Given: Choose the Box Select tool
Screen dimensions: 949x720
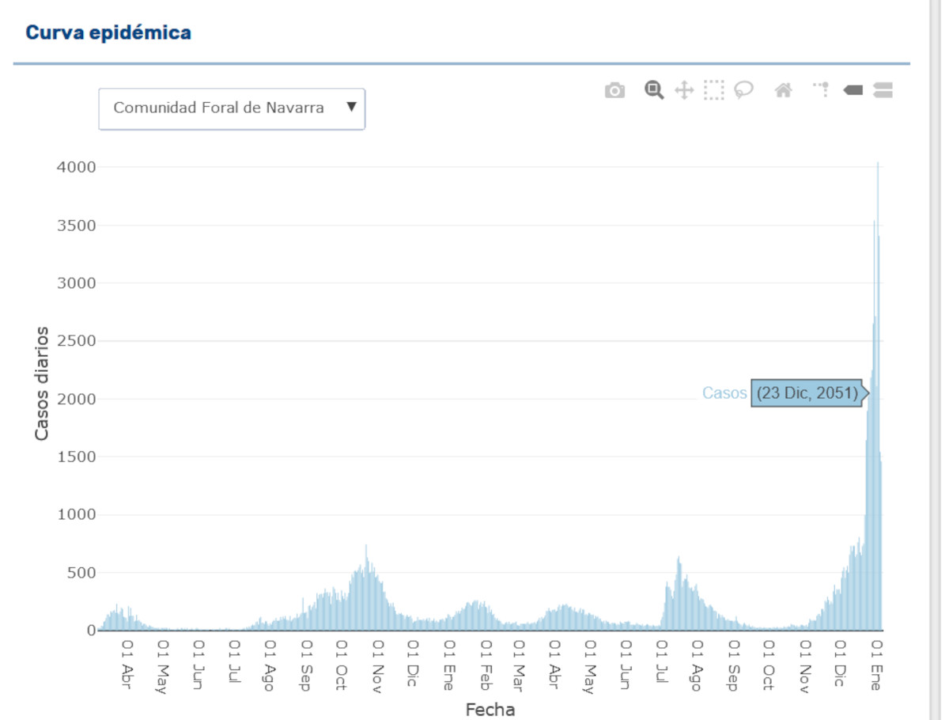Looking at the screenshot, I should click(x=714, y=91).
